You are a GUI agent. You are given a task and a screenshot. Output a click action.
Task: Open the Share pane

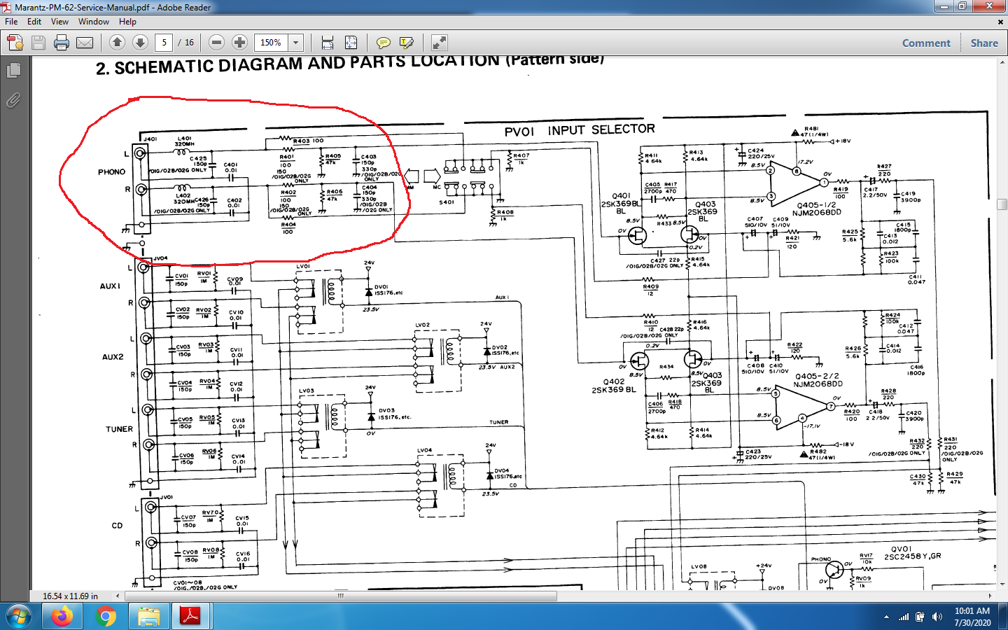click(984, 43)
